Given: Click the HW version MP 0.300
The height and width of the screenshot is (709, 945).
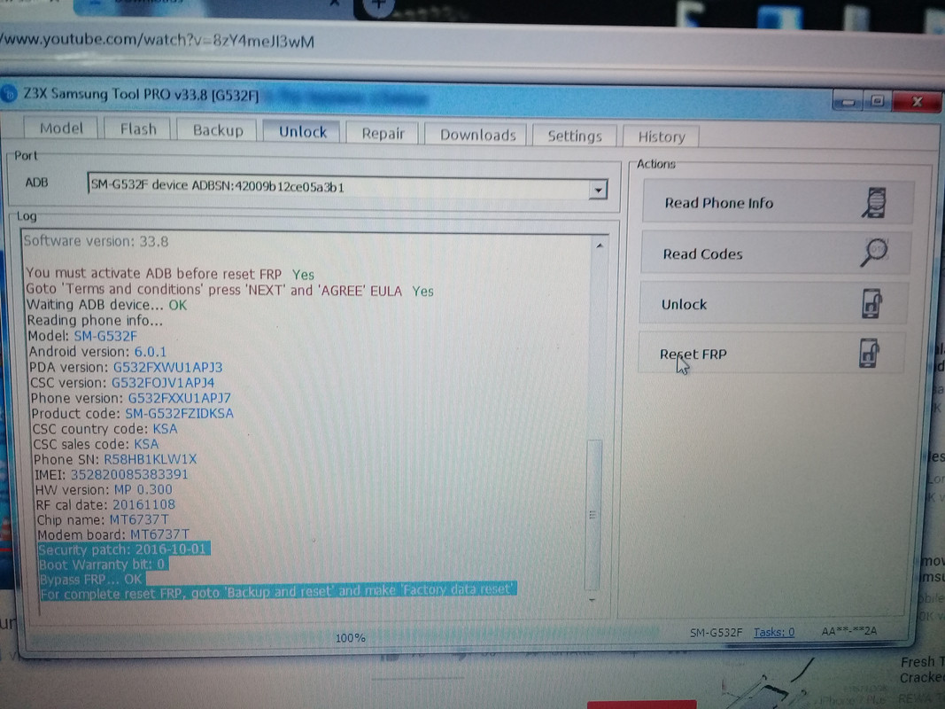Looking at the screenshot, I should coord(143,489).
